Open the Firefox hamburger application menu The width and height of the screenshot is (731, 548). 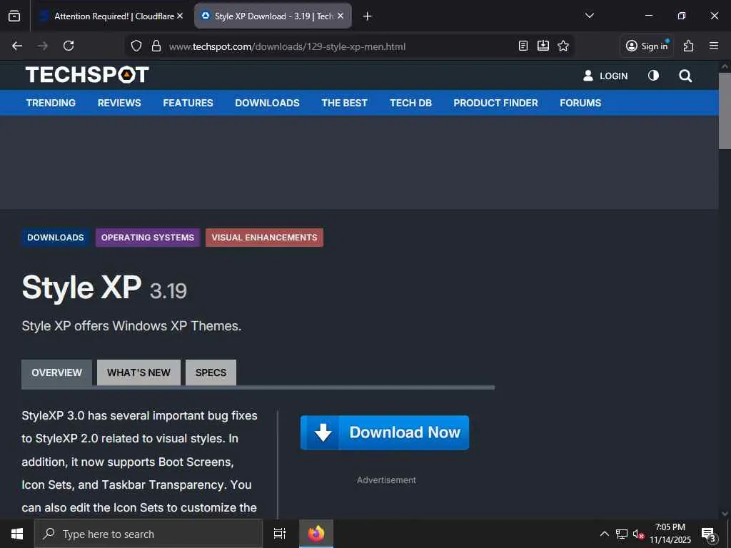pos(714,46)
